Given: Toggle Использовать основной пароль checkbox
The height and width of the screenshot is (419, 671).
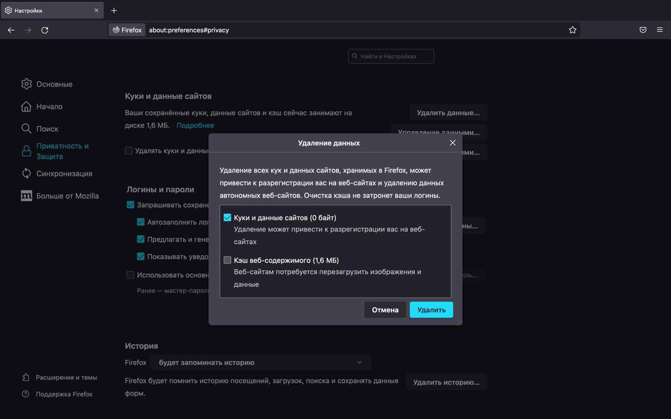Looking at the screenshot, I should (x=130, y=275).
